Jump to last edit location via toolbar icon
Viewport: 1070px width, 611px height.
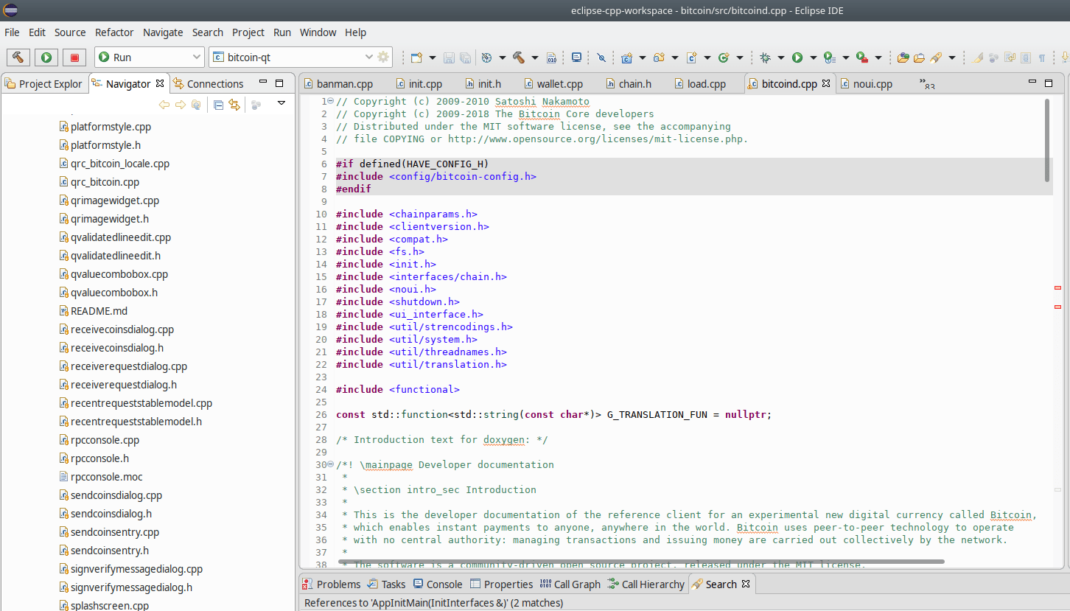coord(1010,57)
